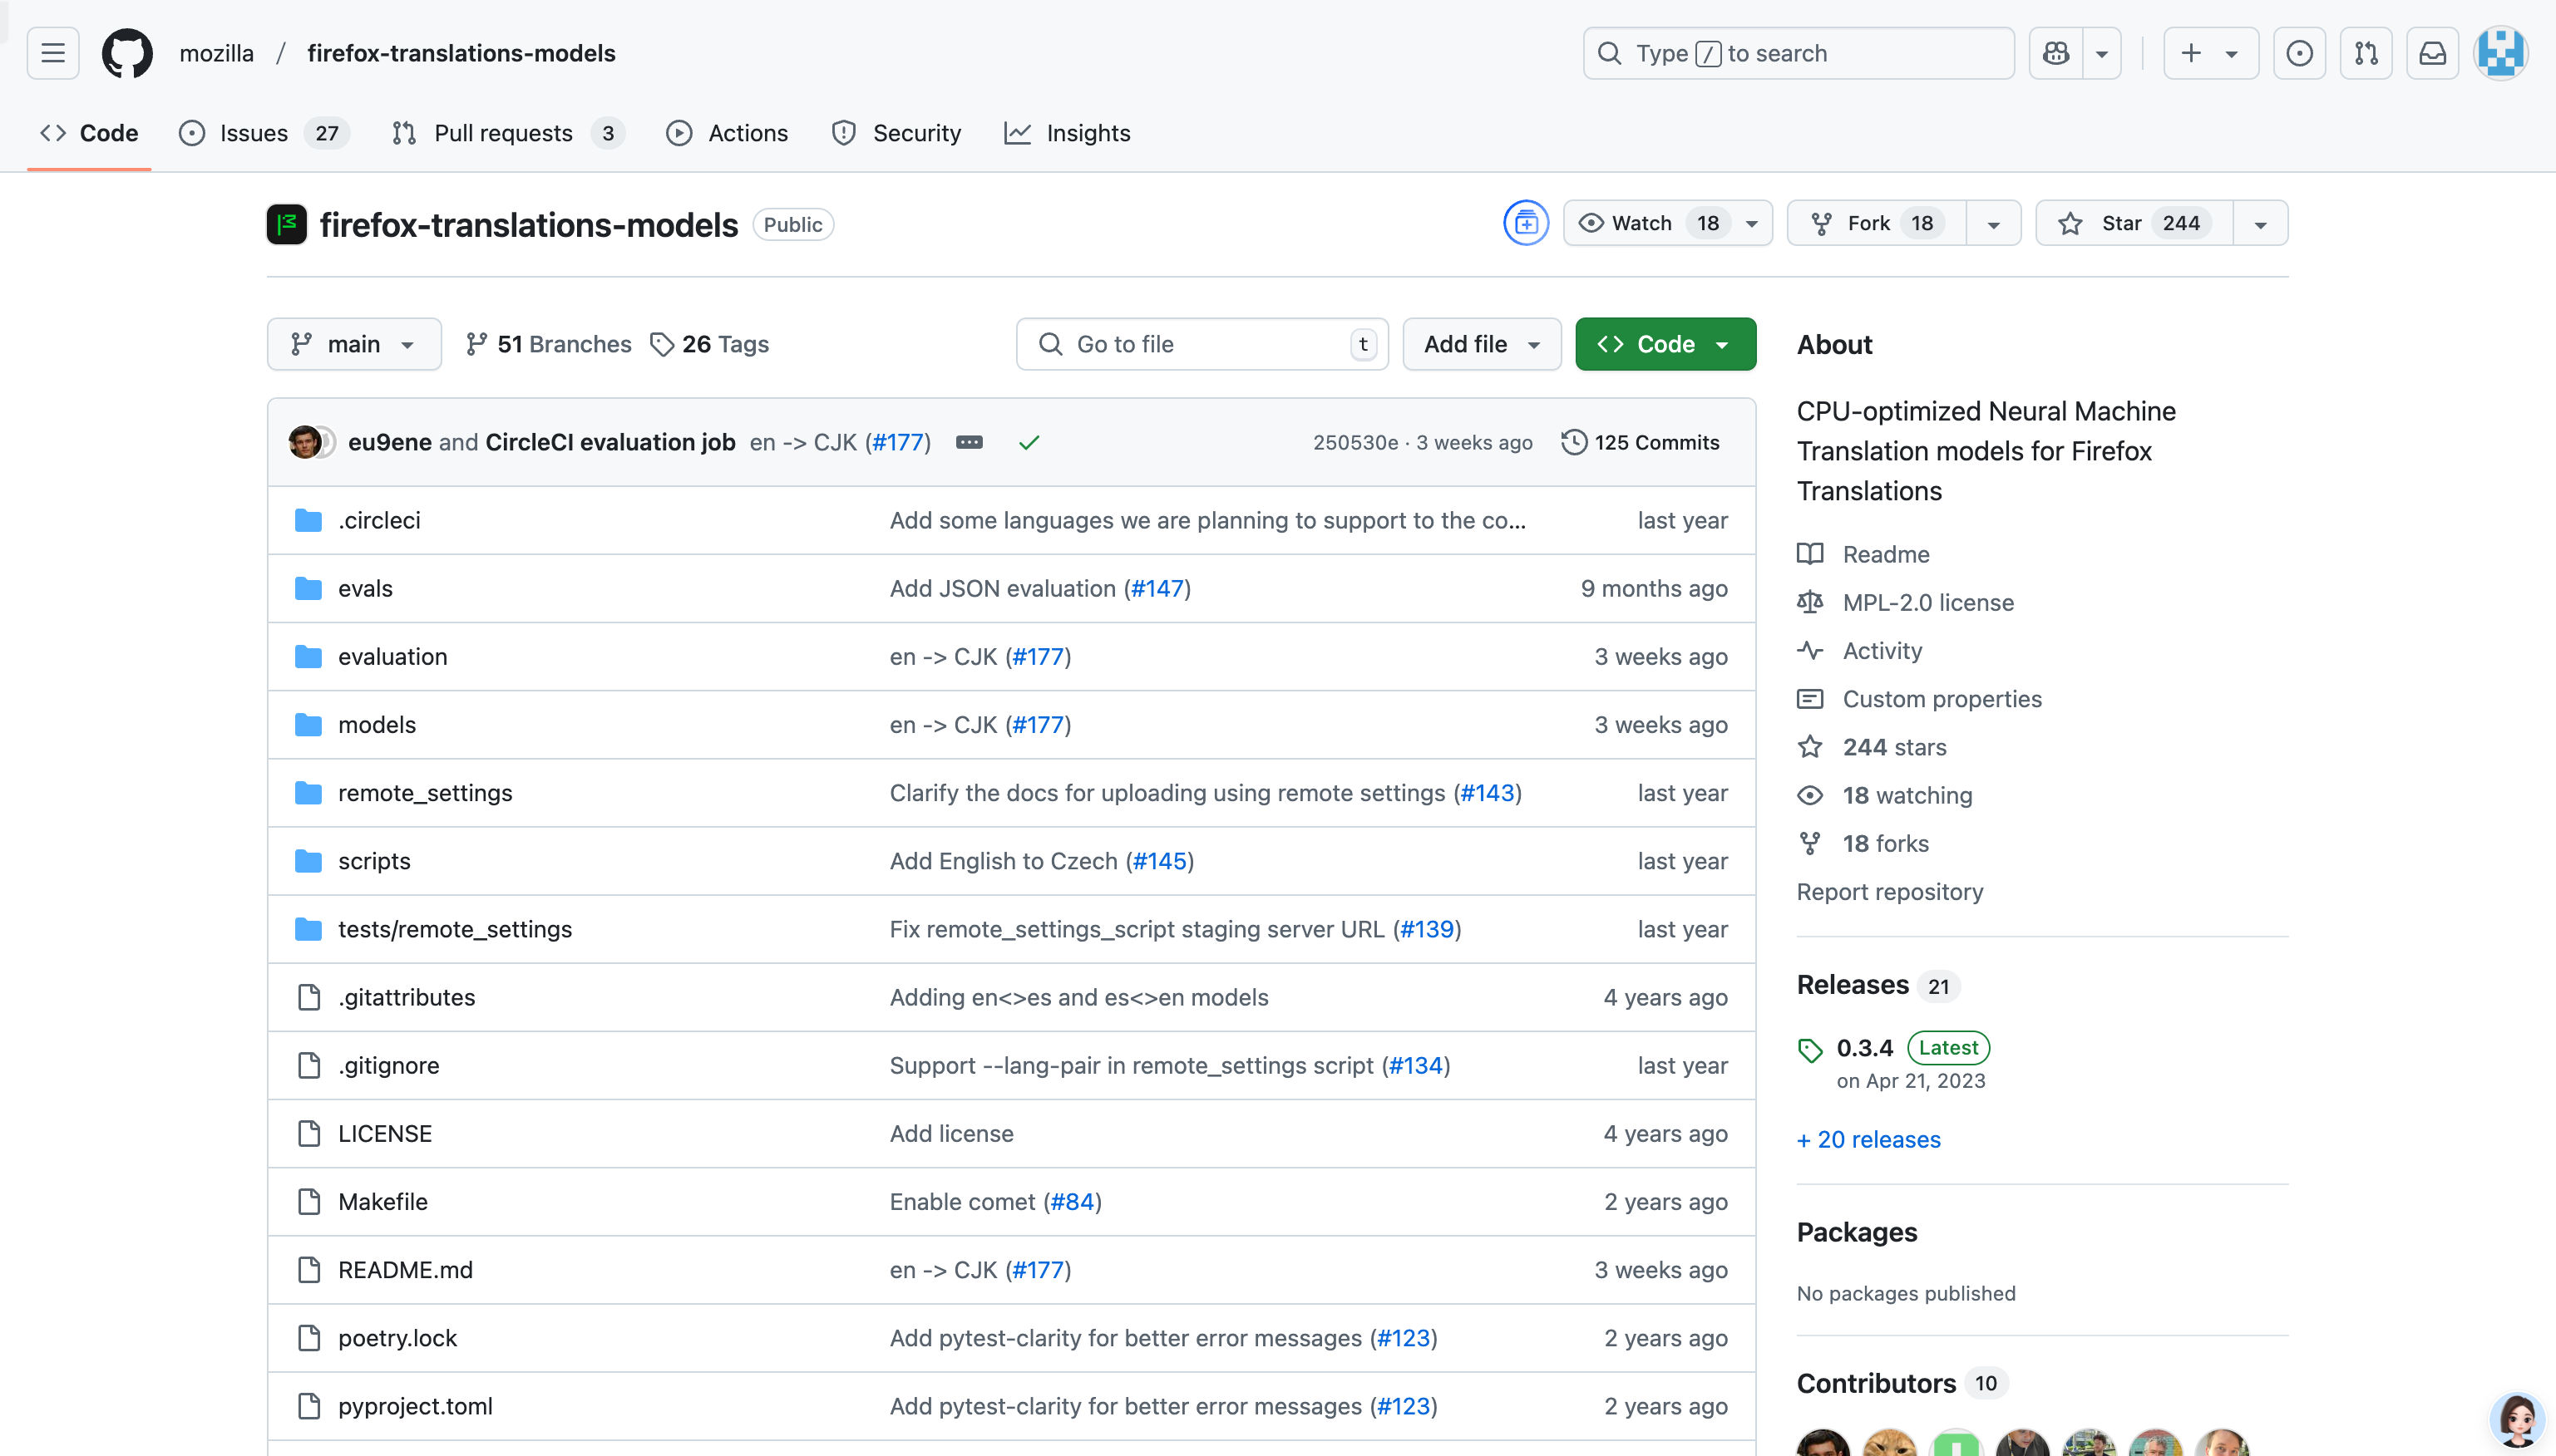Open the models folder

[376, 725]
